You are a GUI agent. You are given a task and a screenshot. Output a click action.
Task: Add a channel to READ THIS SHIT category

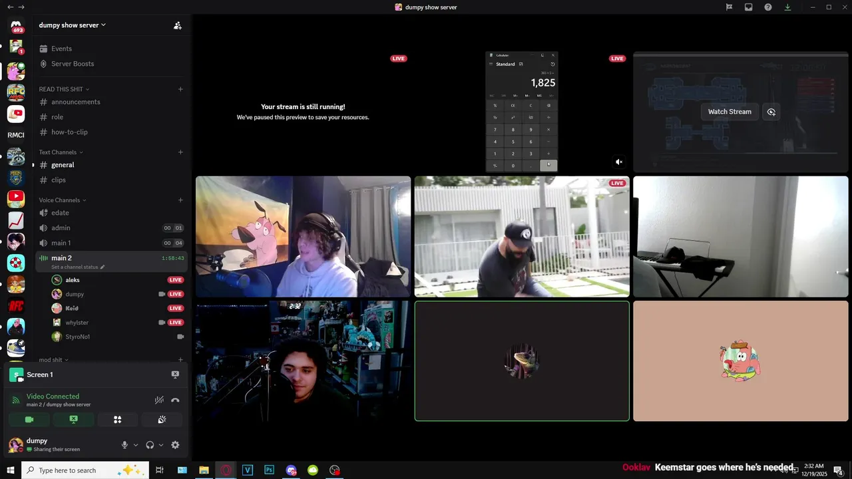coord(180,89)
